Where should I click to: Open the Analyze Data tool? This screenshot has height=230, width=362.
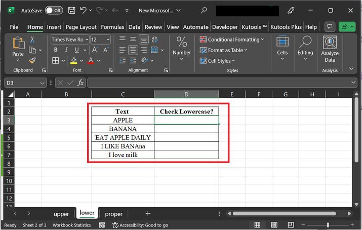[x=330, y=50]
